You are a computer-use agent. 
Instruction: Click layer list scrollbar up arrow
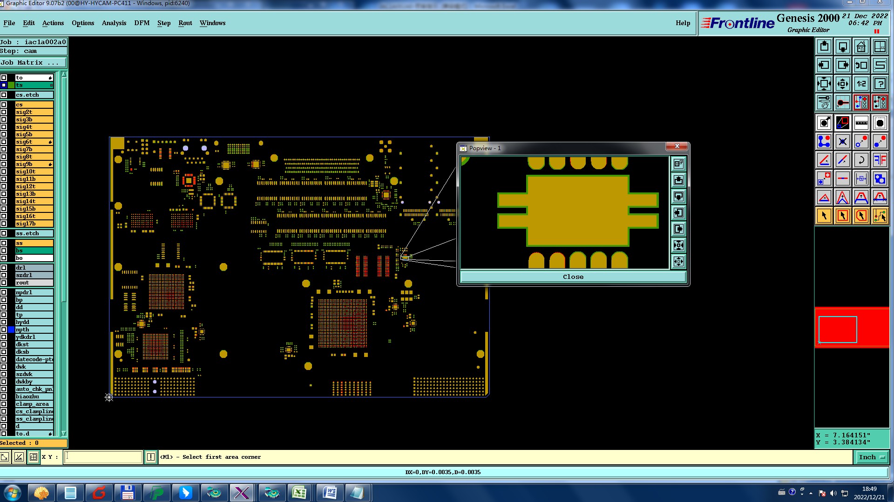tap(64, 74)
